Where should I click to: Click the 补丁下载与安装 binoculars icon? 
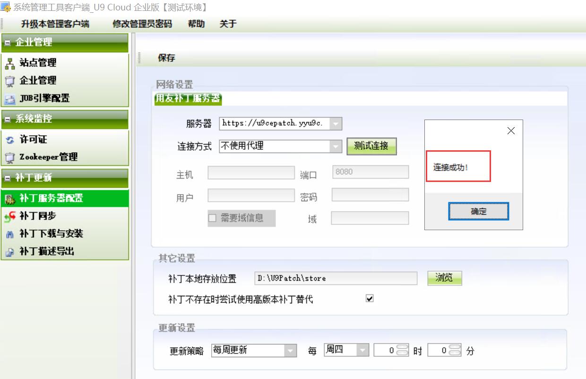coord(9,234)
